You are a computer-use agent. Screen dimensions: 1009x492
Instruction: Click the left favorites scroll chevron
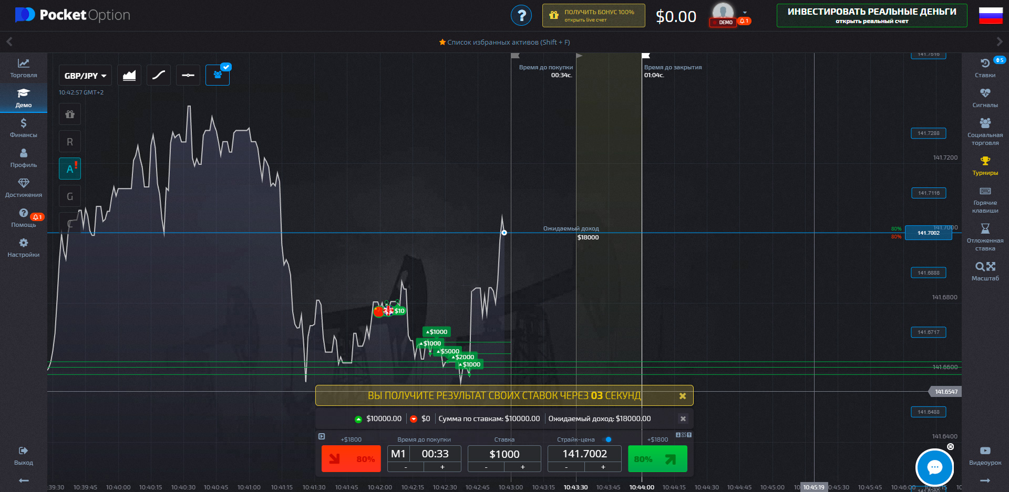[x=9, y=41]
